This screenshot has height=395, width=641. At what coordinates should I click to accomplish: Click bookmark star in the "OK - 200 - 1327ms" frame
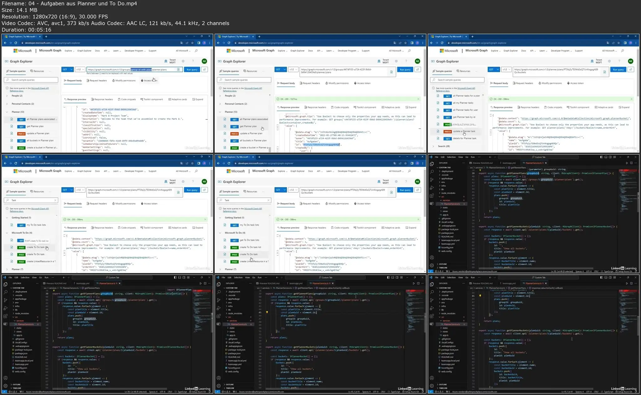pos(406,43)
